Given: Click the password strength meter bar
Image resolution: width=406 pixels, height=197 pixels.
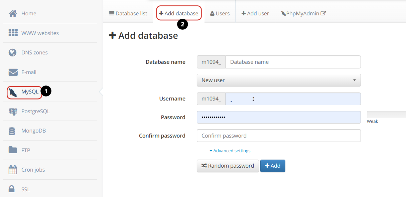Looking at the screenshot, I should coord(386,115).
